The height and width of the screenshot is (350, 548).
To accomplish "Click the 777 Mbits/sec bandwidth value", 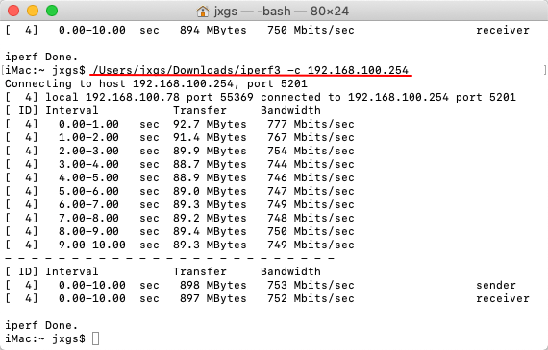I will click(x=311, y=124).
